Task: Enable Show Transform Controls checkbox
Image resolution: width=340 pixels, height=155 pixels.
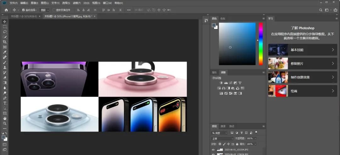Action: point(54,10)
